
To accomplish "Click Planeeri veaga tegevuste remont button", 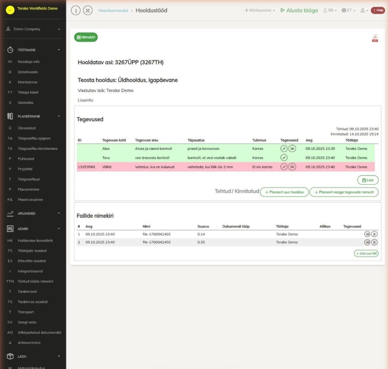I will 344,192.
